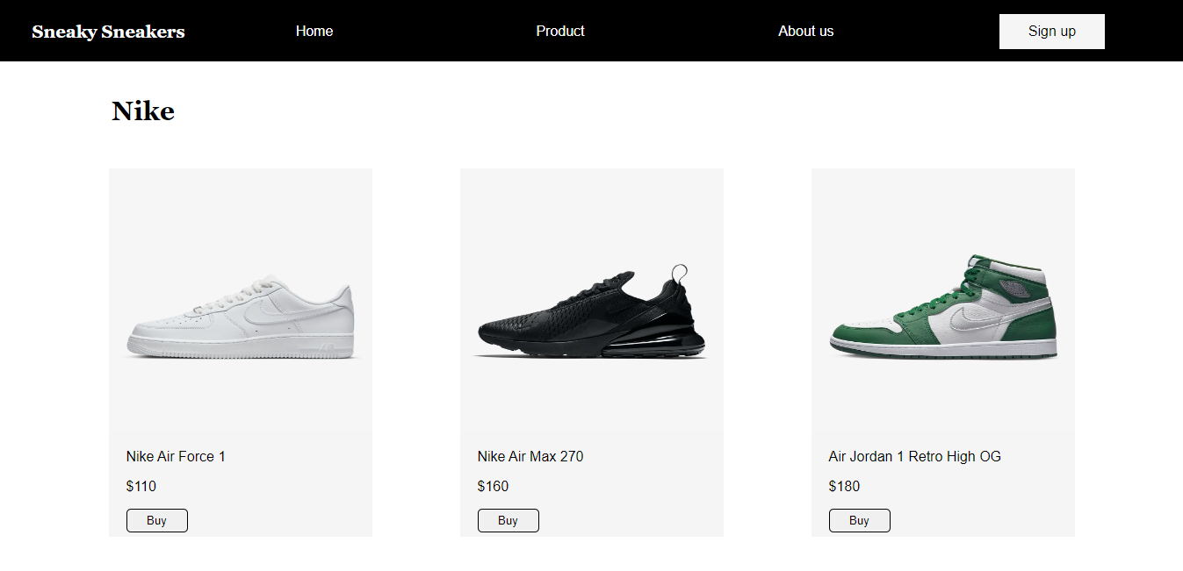Click the $180 price label
The image size is (1183, 571).
point(844,486)
